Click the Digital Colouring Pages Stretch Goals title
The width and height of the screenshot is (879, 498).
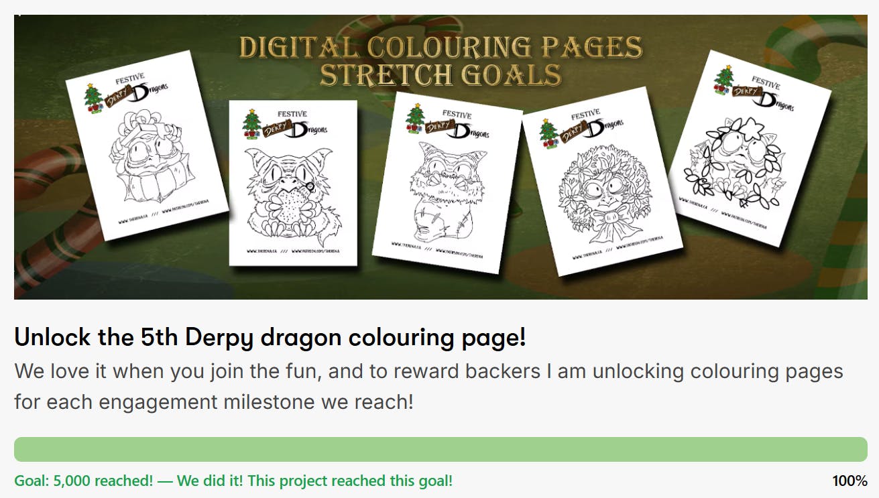coord(441,61)
